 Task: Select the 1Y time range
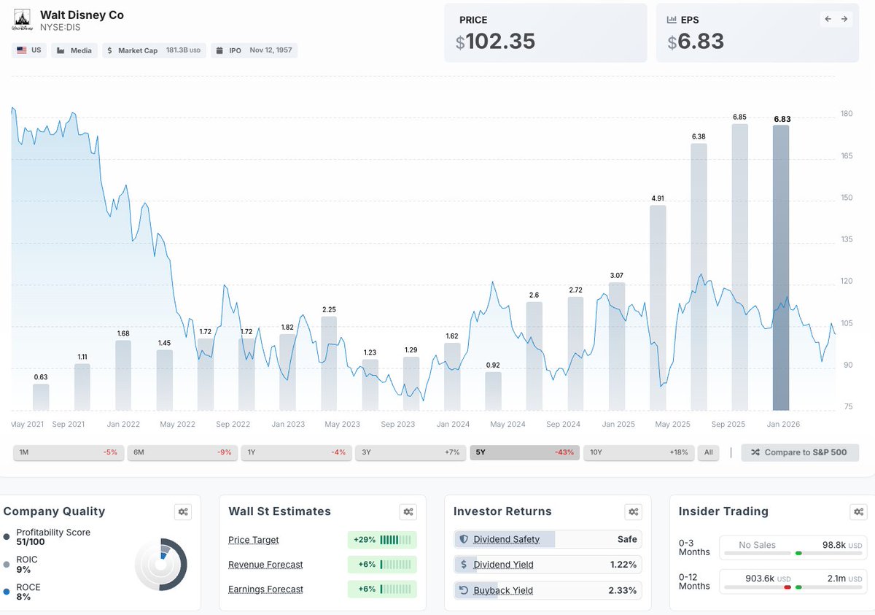(x=296, y=452)
